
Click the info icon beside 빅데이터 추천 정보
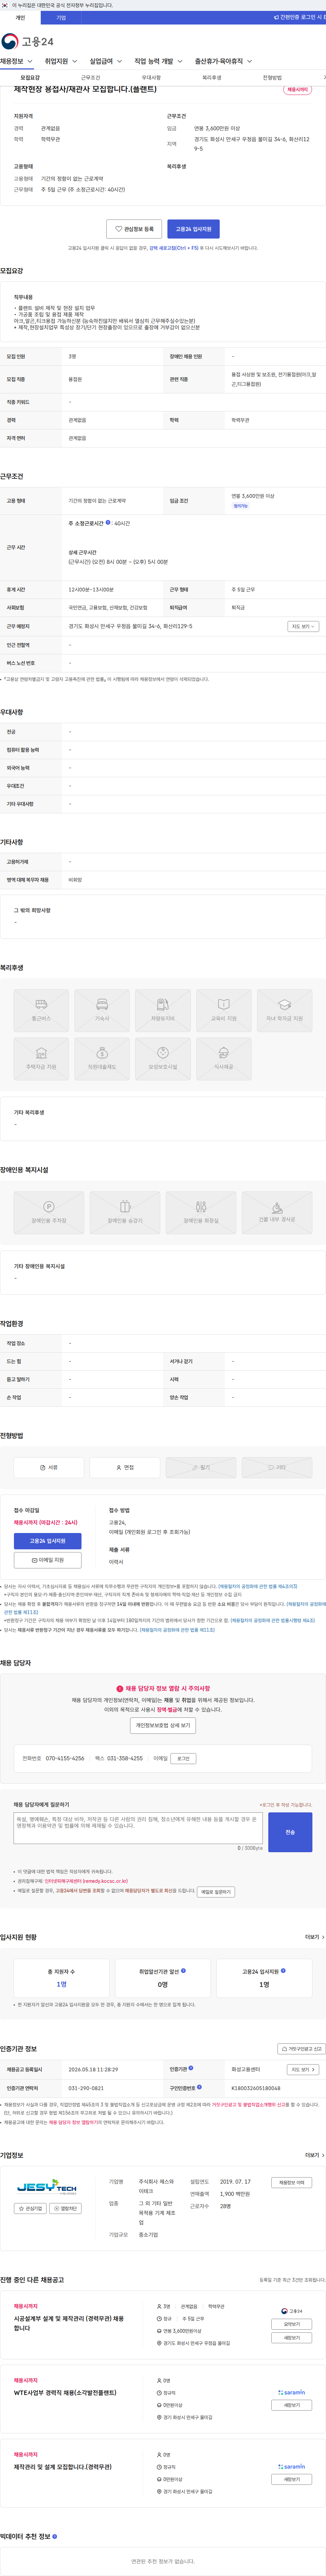click(55, 2537)
